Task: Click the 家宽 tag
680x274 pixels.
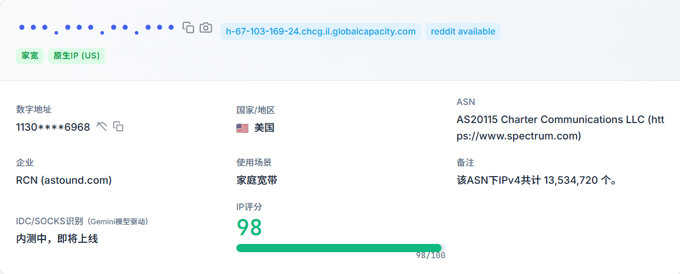Action: click(x=30, y=56)
